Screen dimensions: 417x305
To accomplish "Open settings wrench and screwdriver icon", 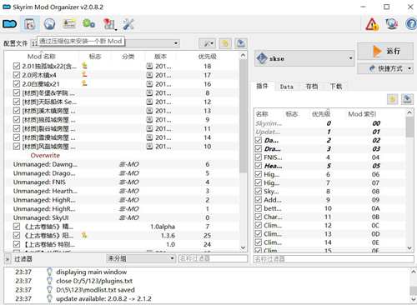I will point(128,24).
